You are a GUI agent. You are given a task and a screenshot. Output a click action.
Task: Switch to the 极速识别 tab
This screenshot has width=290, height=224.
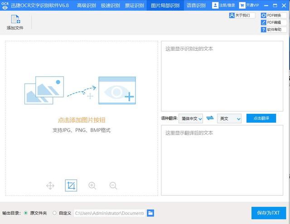[x=111, y=5]
